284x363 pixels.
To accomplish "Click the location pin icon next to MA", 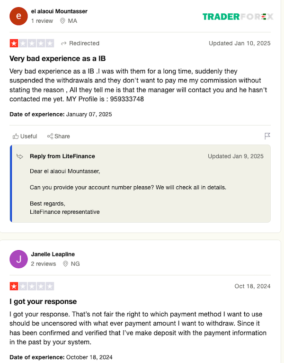I will click(x=62, y=21).
